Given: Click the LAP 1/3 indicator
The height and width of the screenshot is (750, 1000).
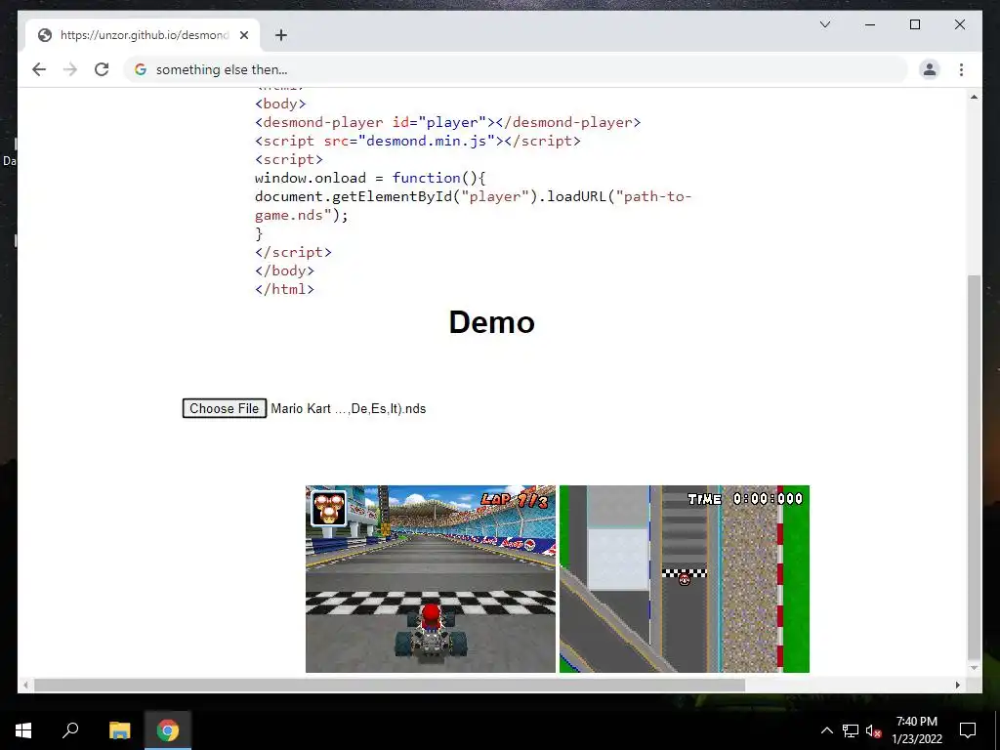Looking at the screenshot, I should (514, 500).
